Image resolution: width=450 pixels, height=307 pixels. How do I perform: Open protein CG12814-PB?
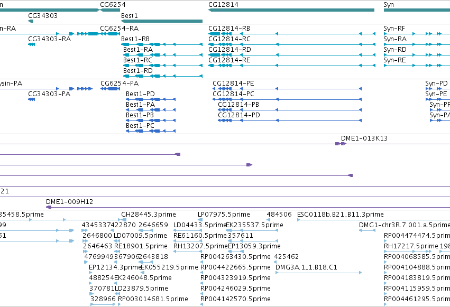point(238,105)
